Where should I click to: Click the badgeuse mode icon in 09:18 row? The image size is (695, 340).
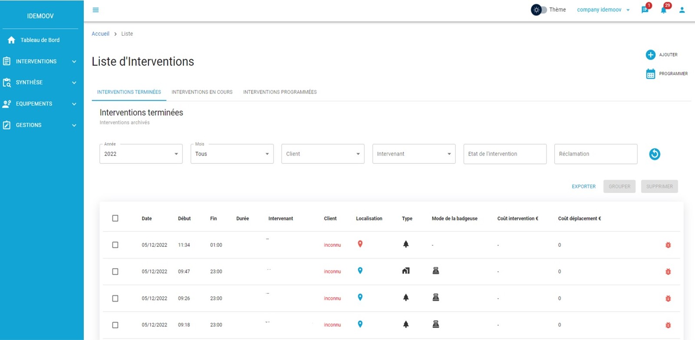(x=436, y=324)
